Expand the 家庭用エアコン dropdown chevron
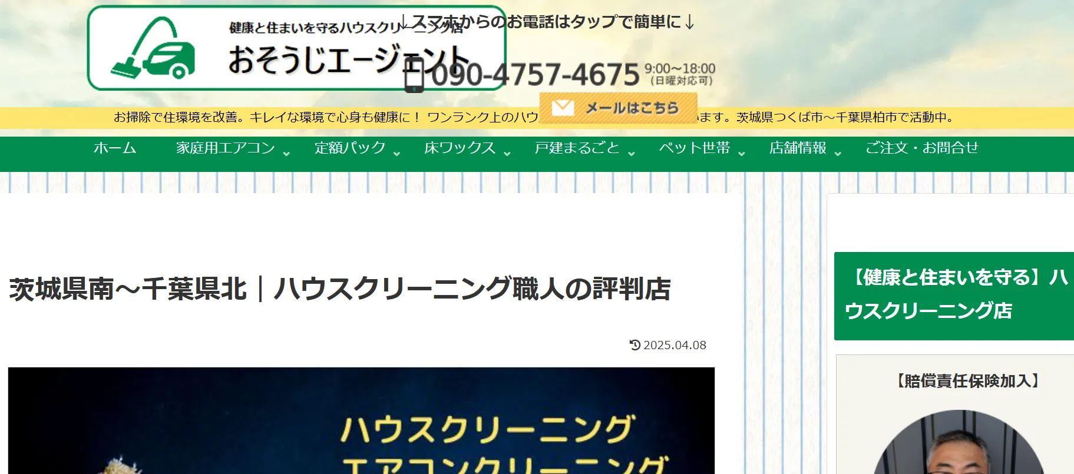1074x474 pixels. click(x=286, y=154)
